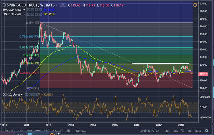The image size is (214, 135).
Task: Open settings gear for CCI (20, close)
Action: point(30,94)
